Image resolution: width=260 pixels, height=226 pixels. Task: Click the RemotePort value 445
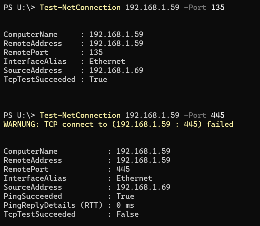(123, 169)
